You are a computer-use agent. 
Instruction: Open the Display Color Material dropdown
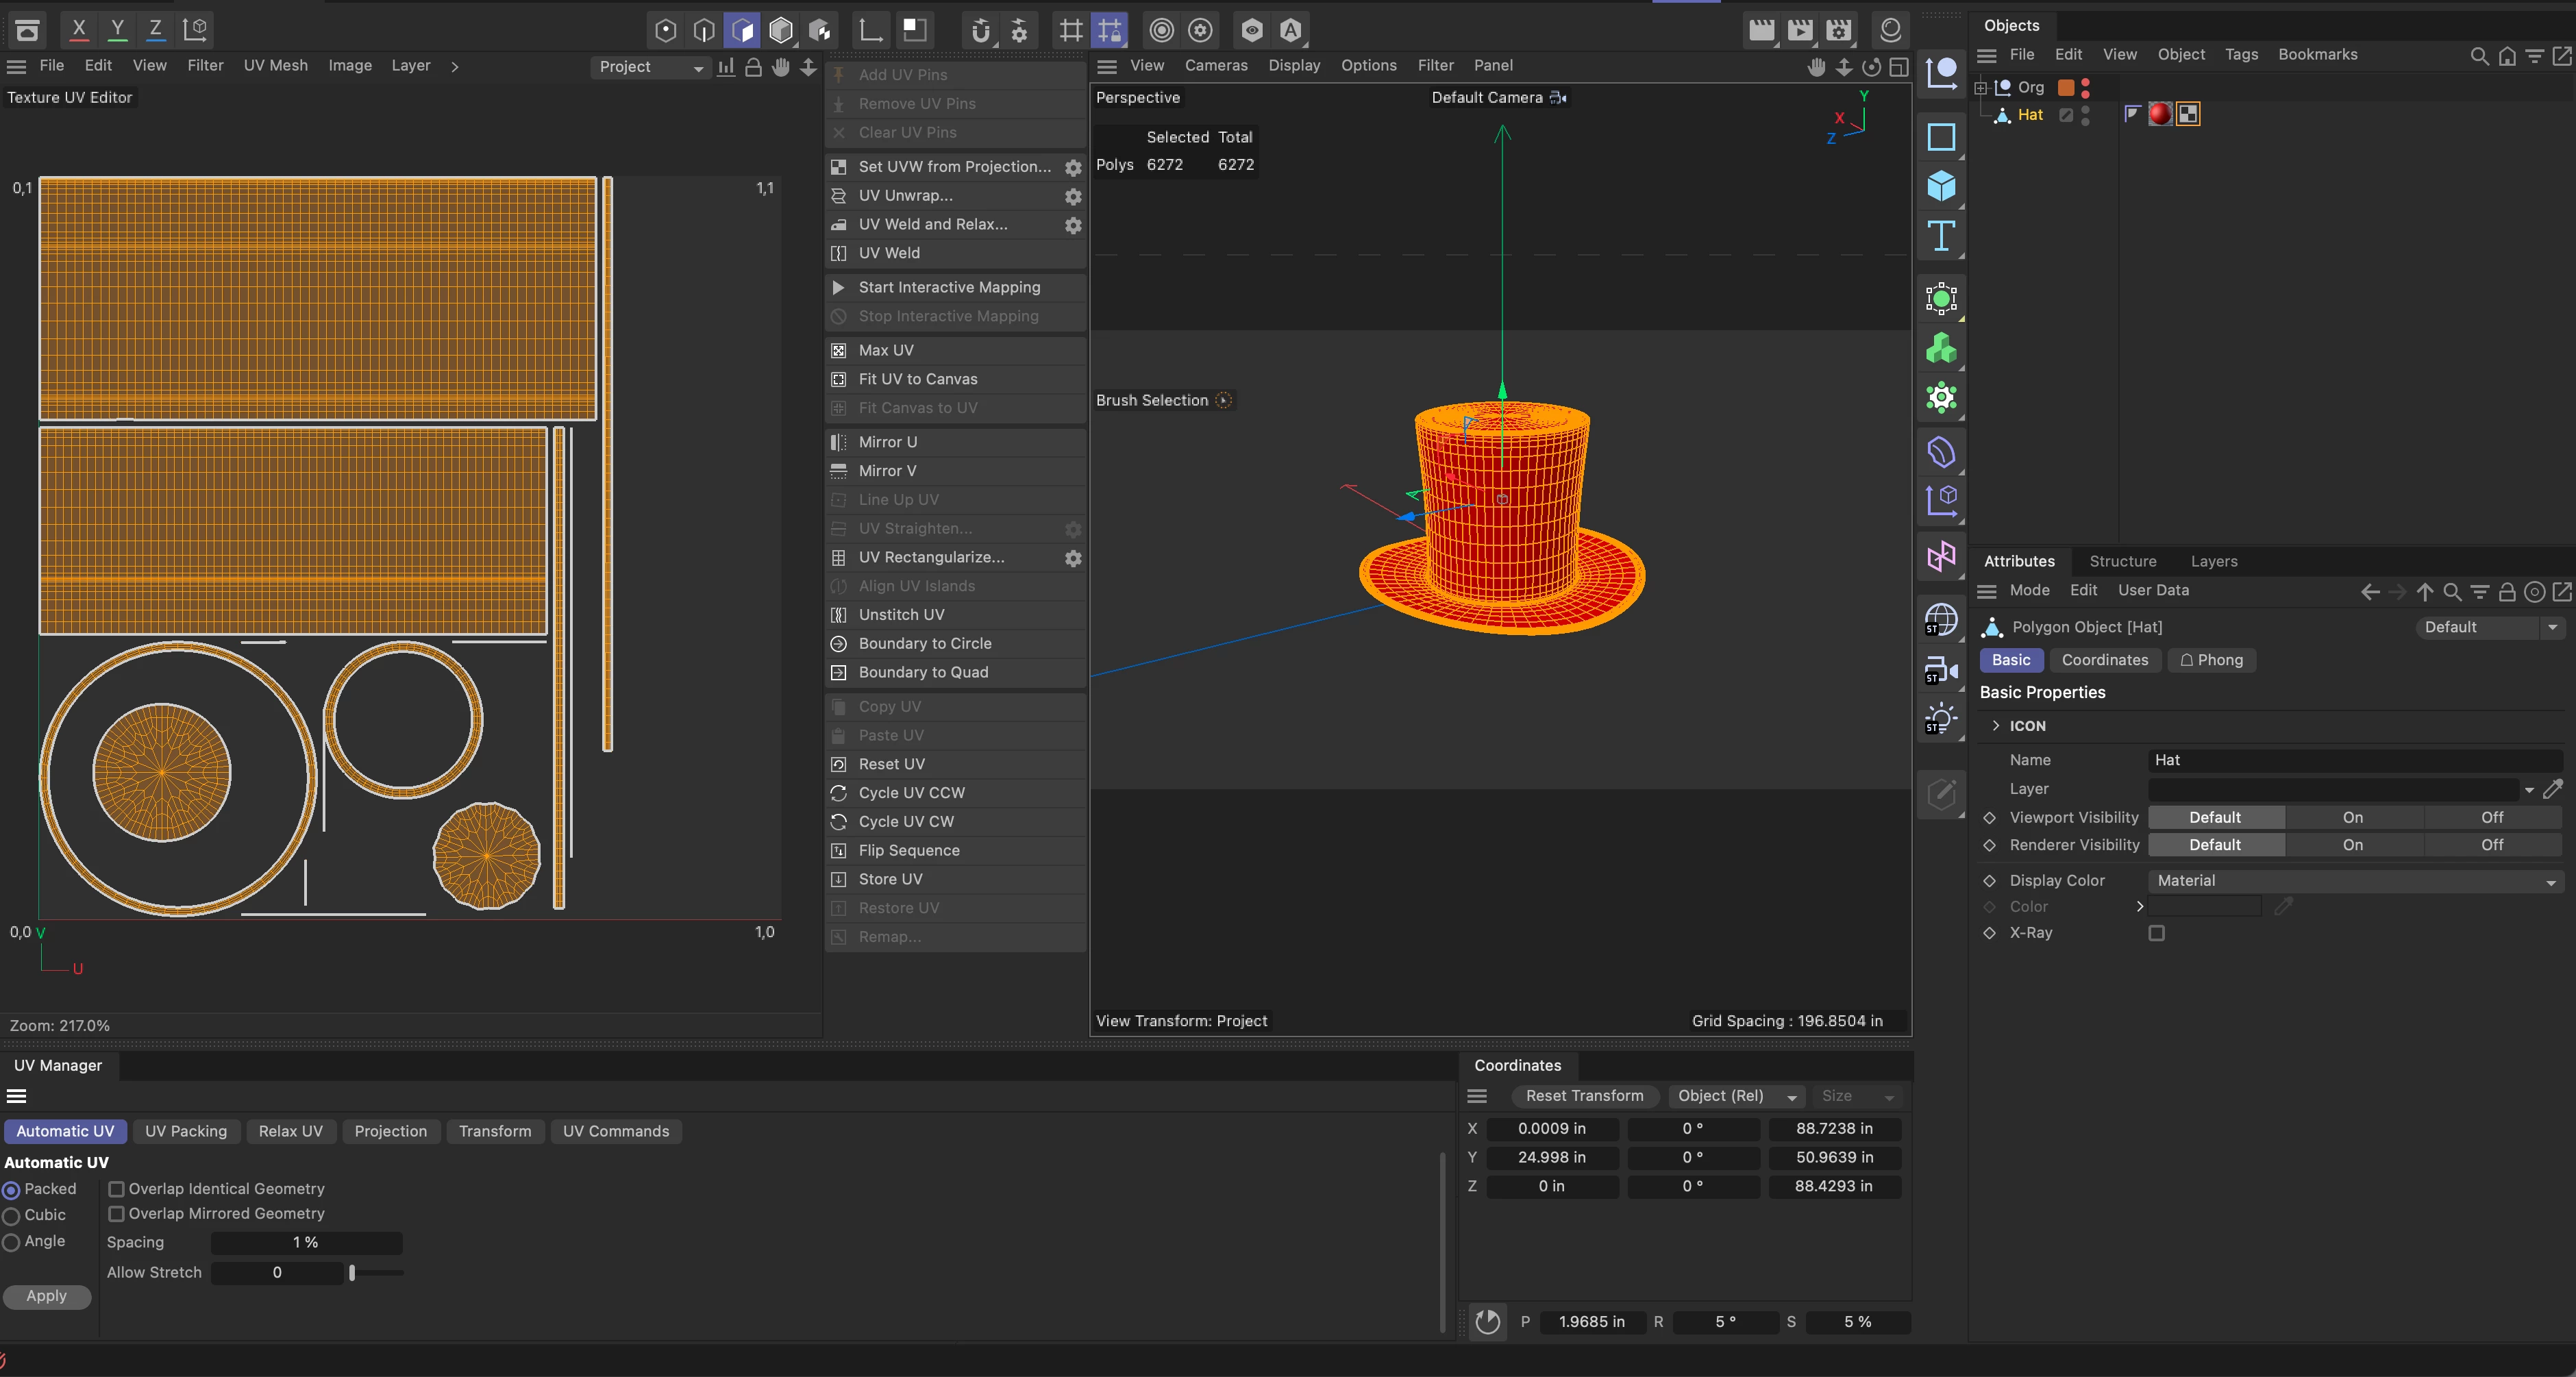pyautogui.click(x=2354, y=881)
